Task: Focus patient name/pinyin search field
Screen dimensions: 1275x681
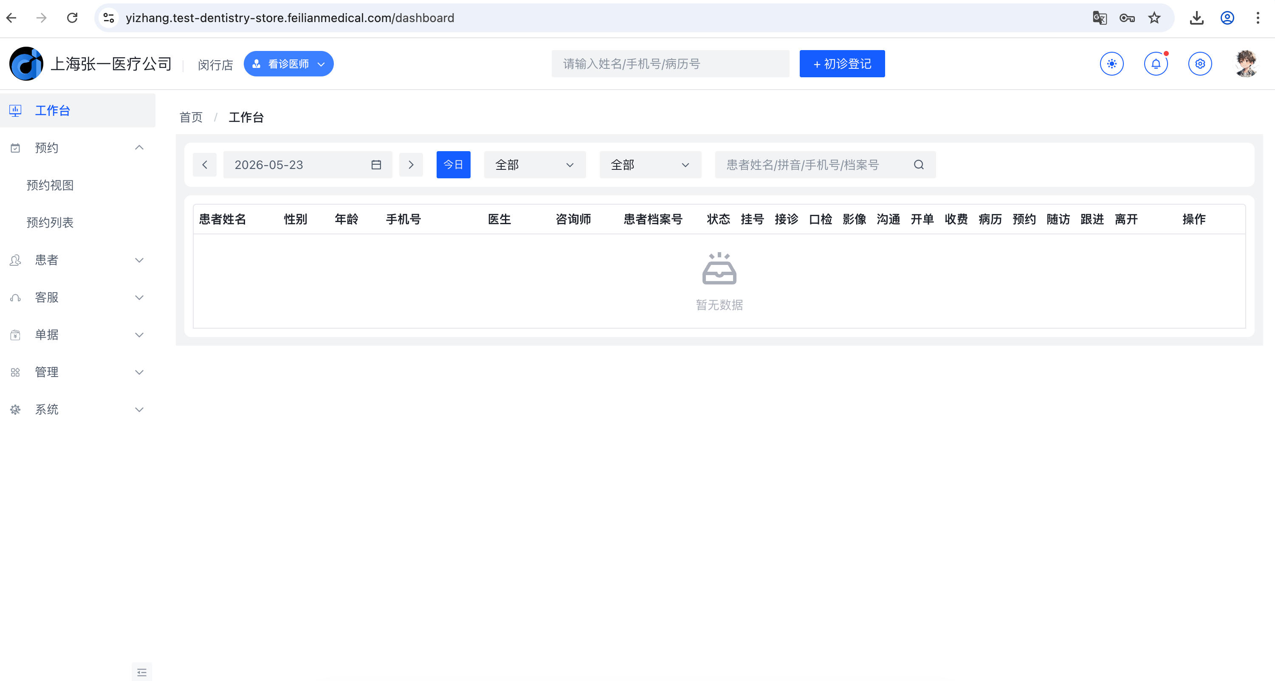Action: pyautogui.click(x=825, y=165)
